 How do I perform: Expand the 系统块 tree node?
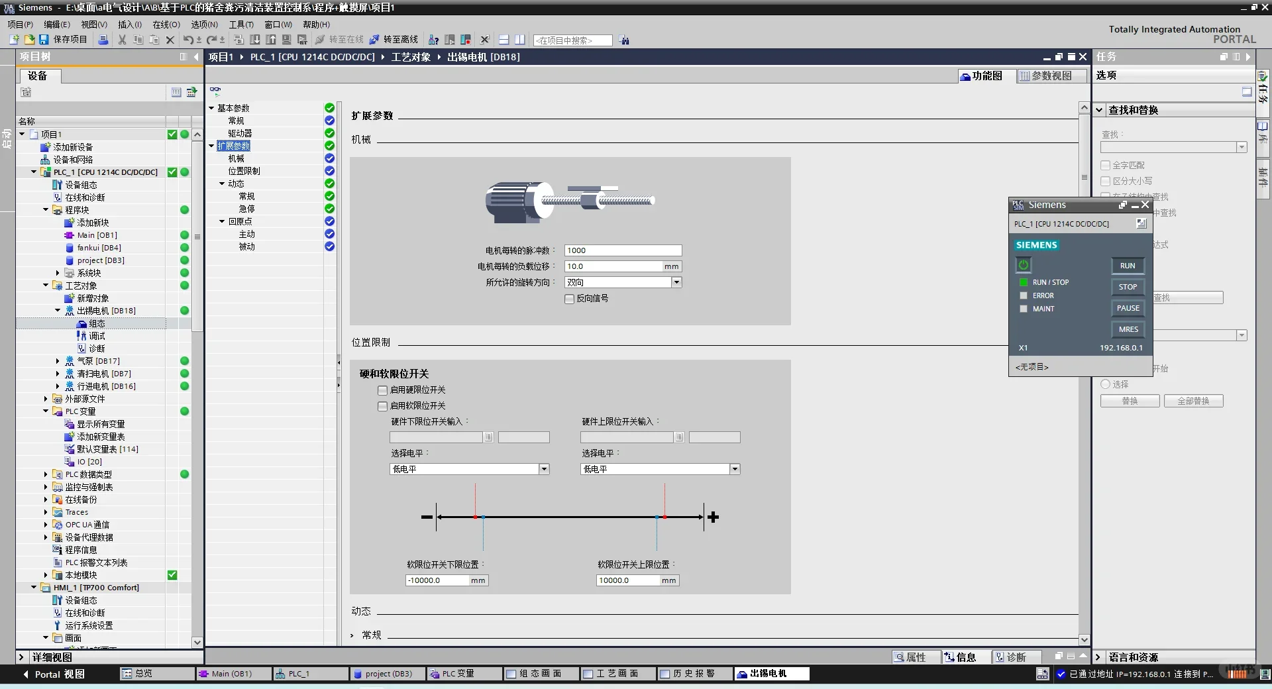coord(58,273)
